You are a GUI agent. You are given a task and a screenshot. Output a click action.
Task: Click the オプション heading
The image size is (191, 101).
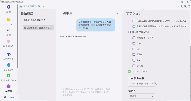pyautogui.click(x=134, y=13)
